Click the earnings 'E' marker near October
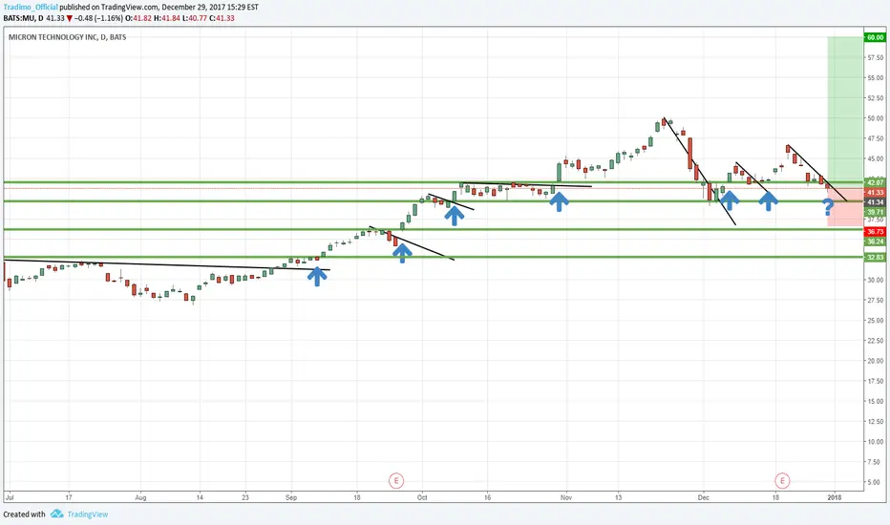The width and height of the screenshot is (890, 525). click(396, 481)
